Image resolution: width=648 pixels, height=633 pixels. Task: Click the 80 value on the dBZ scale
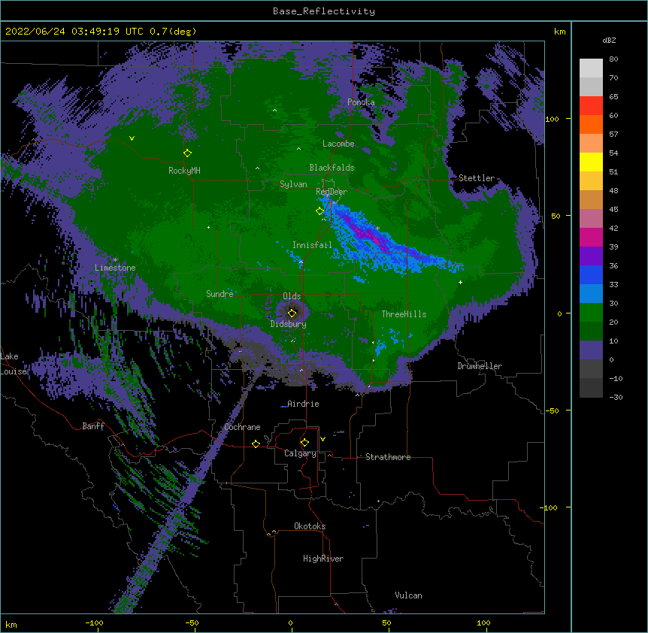pyautogui.click(x=613, y=59)
